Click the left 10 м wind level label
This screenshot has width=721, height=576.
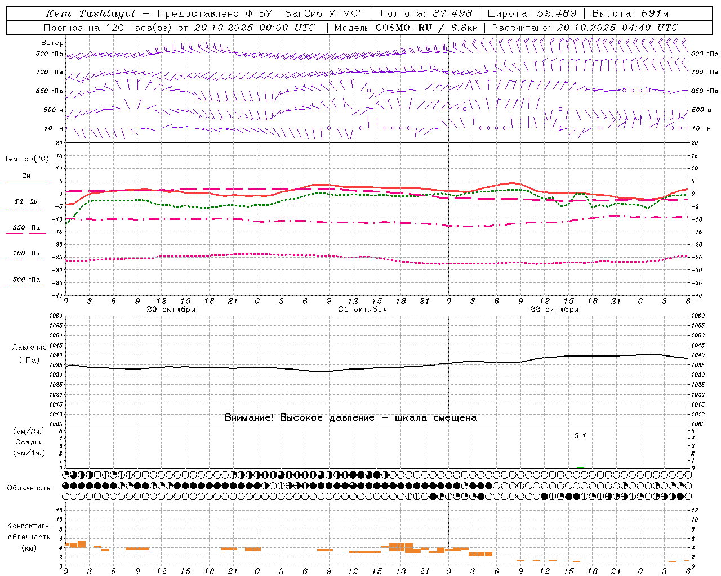(x=54, y=128)
